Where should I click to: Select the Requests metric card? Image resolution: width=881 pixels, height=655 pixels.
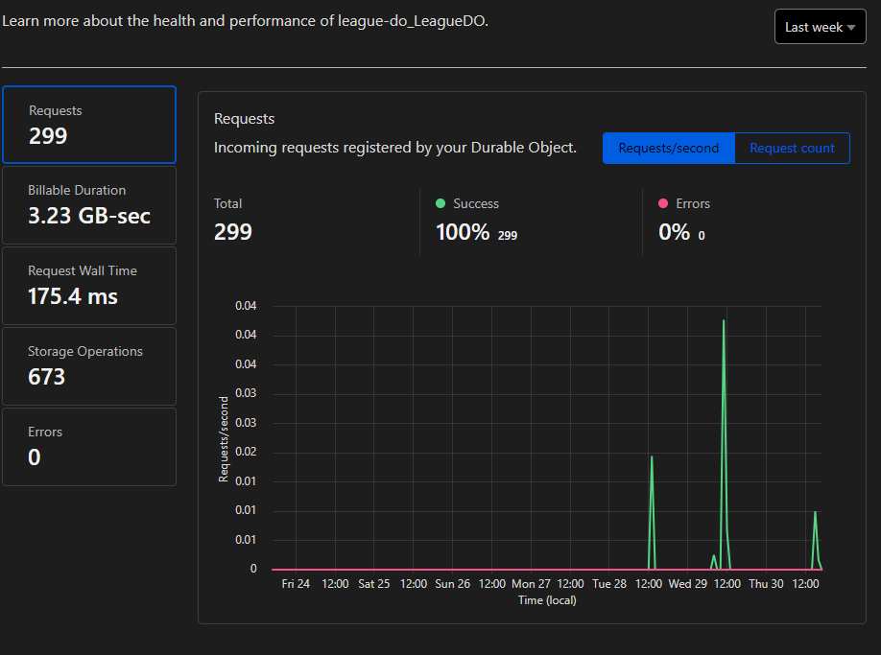coord(89,125)
